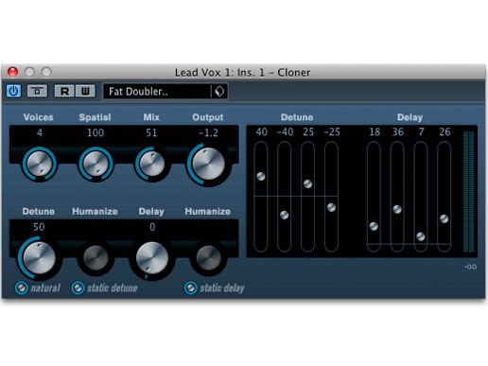The width and height of the screenshot is (488, 366).
Task: Click the Detune slider handle set to -40
Action: coord(285,215)
